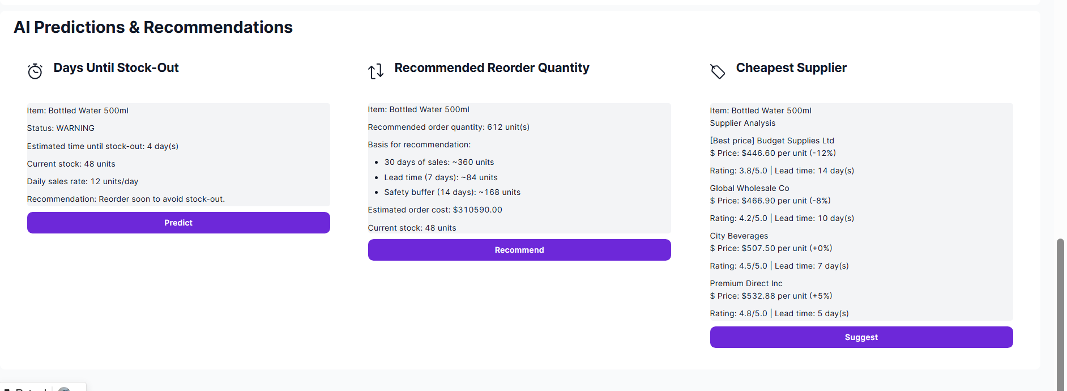Click the Estimated order cost line

tap(434, 210)
